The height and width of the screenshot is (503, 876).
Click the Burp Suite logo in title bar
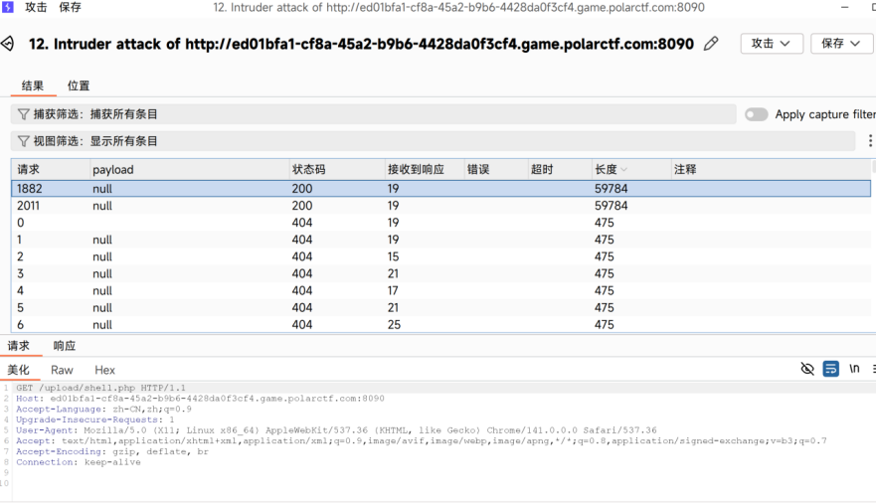click(8, 7)
